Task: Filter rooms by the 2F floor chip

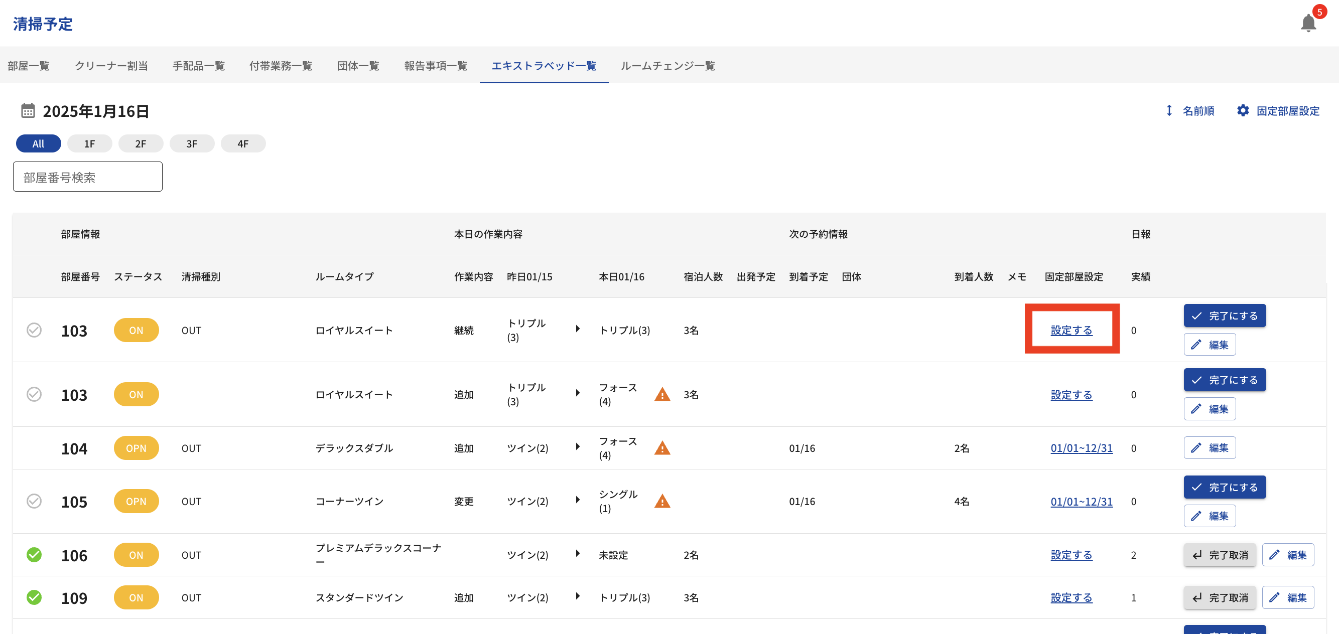Action: (141, 144)
